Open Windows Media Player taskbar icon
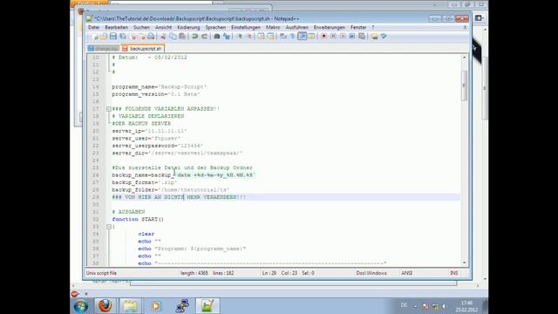The width and height of the screenshot is (558, 314). [x=156, y=306]
